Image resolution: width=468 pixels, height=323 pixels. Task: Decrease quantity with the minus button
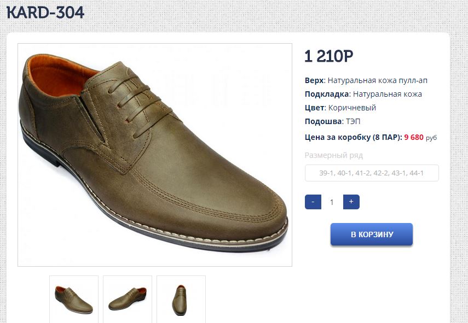tap(313, 202)
